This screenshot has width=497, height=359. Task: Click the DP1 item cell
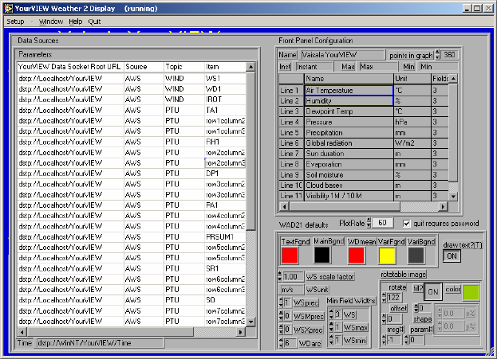[x=225, y=174]
